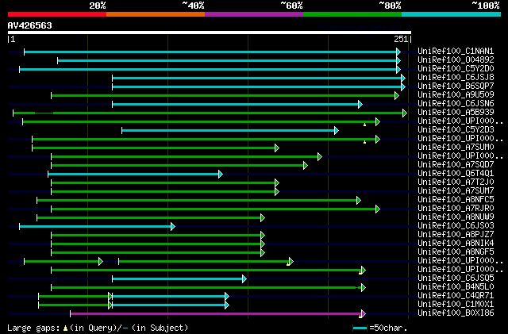Select the UniRef100_A7SUM0 label
The width and height of the screenshot is (508, 334).
pos(456,147)
